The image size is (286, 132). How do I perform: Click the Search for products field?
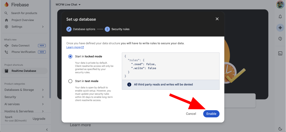coord(24,13)
